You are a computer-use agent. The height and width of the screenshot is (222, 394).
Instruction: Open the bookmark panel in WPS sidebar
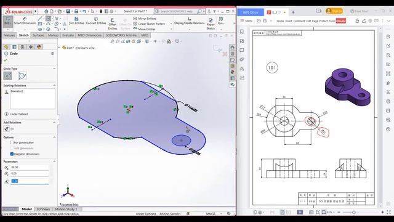(242, 31)
